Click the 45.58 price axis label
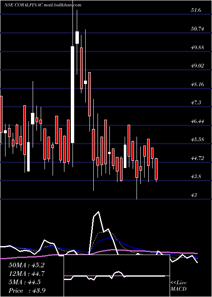 pos(198,140)
